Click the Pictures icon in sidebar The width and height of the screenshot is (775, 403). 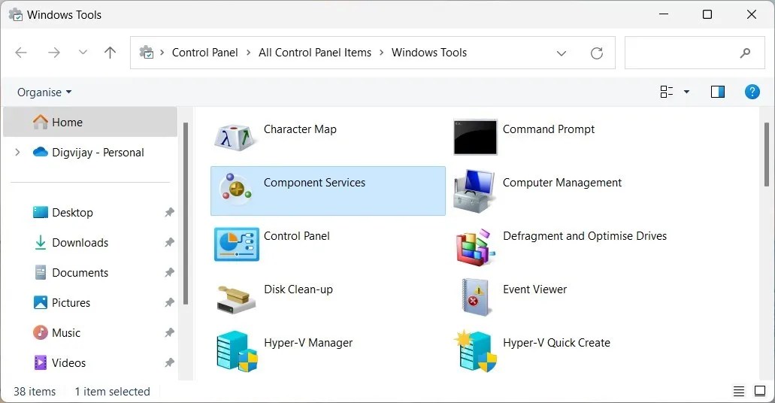coord(40,302)
